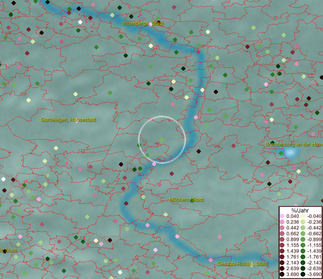
Task: Click the 1.155 legend swatch
Action: pyautogui.click(x=282, y=246)
